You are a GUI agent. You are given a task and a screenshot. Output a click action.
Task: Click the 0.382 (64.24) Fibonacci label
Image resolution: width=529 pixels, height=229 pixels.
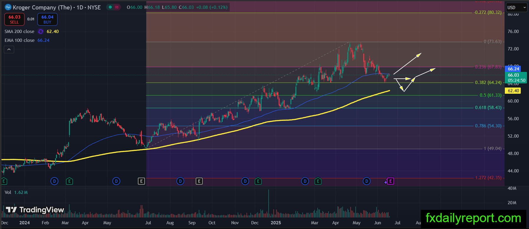click(x=488, y=83)
